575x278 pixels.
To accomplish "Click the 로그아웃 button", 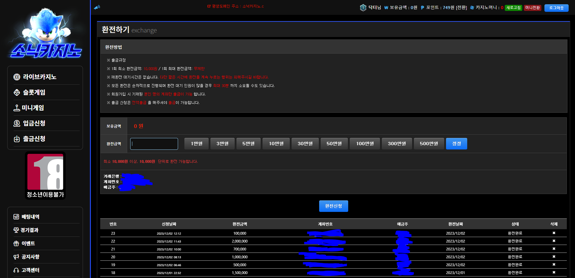I will coord(556,8).
